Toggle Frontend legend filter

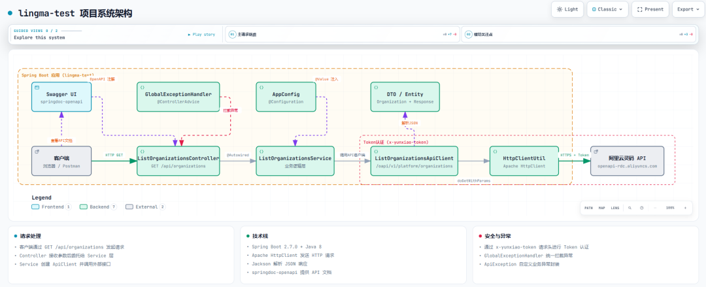click(x=52, y=207)
